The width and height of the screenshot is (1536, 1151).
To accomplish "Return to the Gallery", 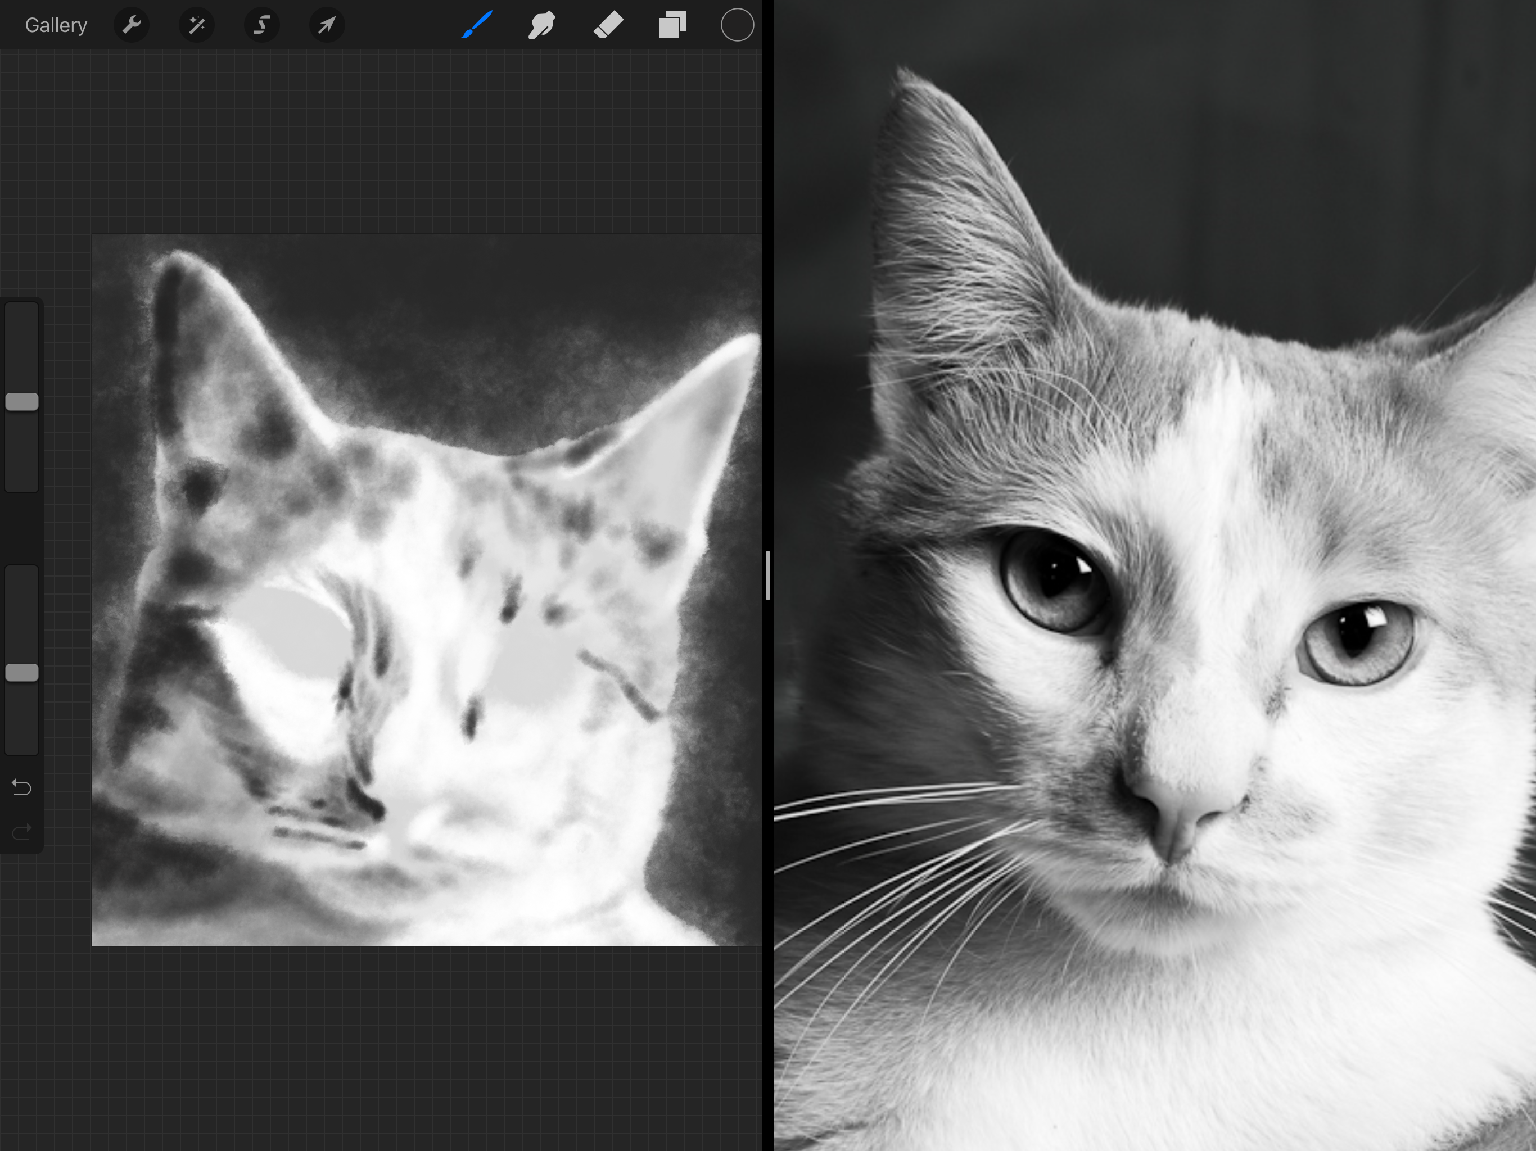I will (56, 26).
